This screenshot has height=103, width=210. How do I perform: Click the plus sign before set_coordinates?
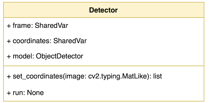9,77
